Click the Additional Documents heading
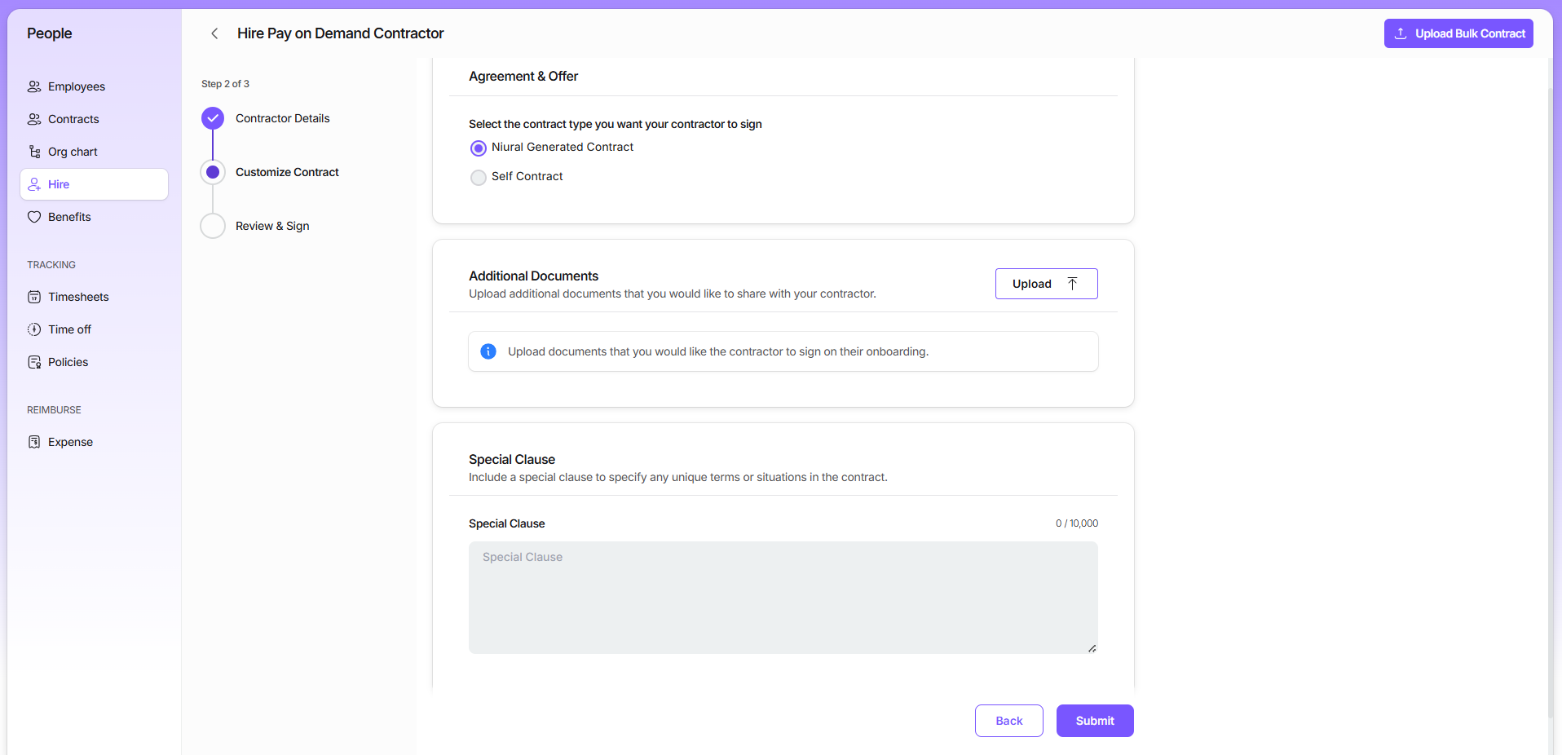The width and height of the screenshot is (1562, 755). pos(533,276)
